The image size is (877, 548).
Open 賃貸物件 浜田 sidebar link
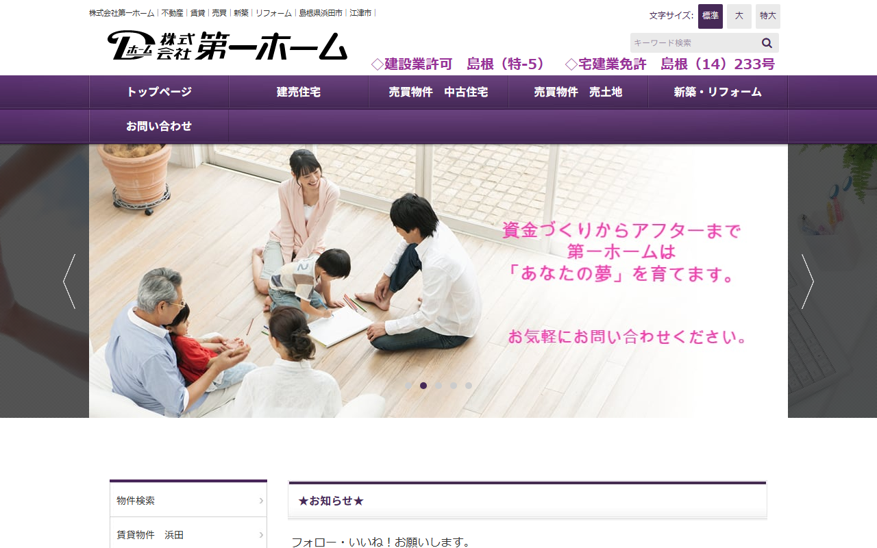[x=188, y=534]
